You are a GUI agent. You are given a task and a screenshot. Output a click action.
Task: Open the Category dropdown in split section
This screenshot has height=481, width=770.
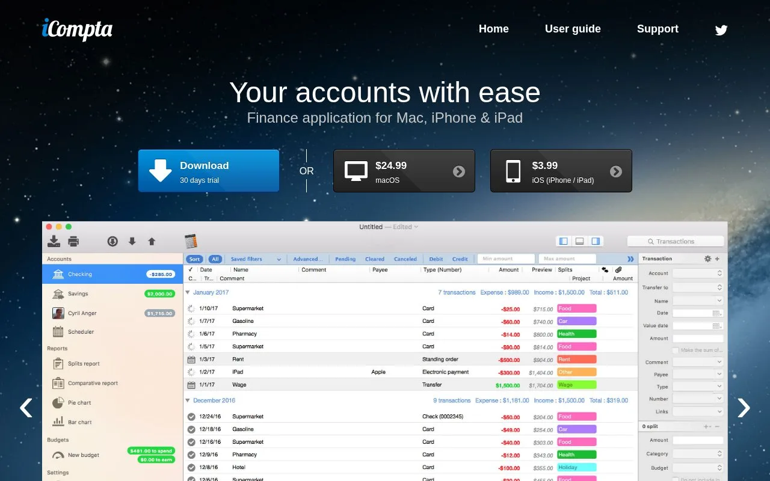click(x=698, y=454)
